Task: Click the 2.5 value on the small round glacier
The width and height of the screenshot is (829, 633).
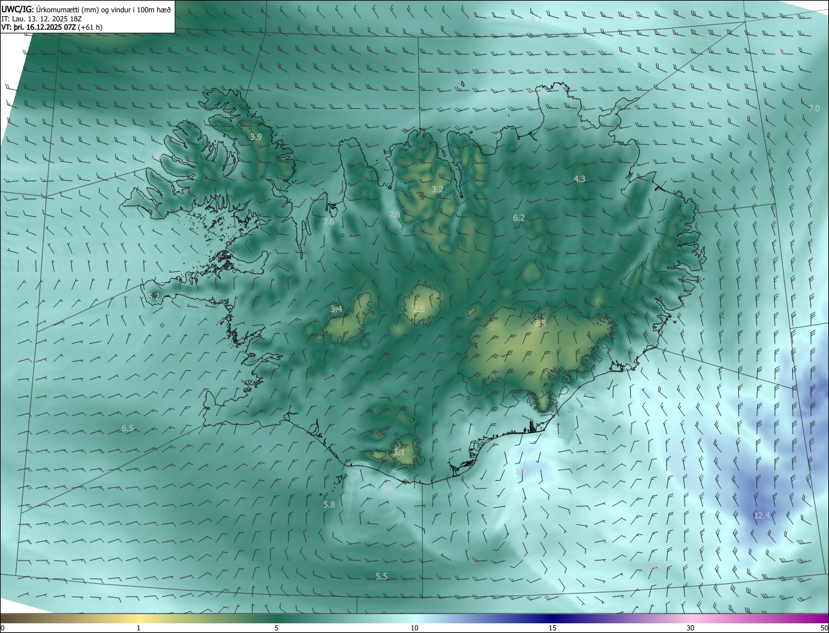Action: click(419, 309)
